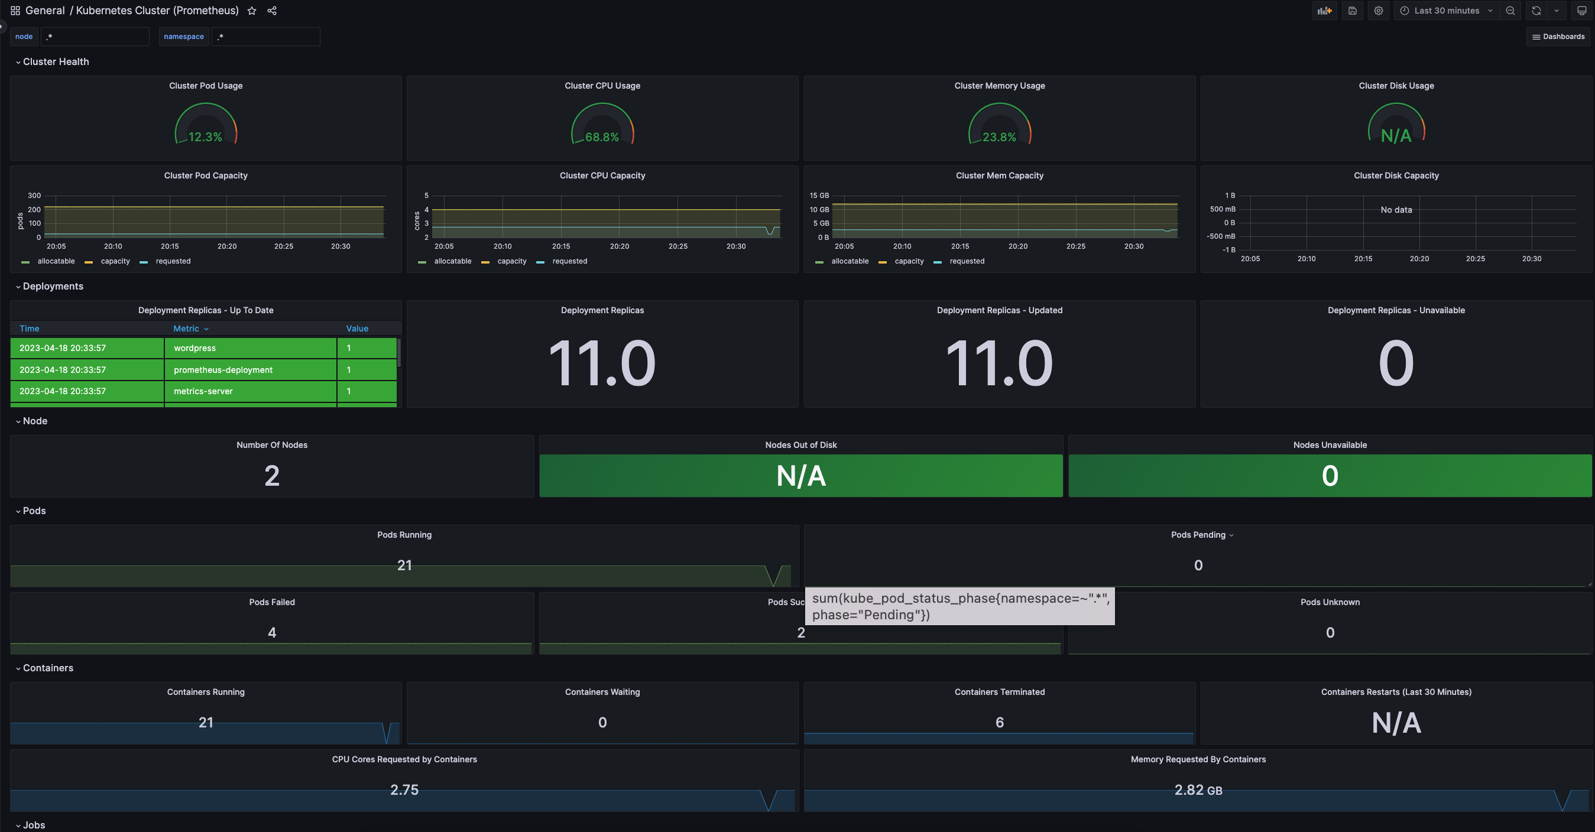
Task: Open the Dashboards links button
Action: click(1558, 37)
